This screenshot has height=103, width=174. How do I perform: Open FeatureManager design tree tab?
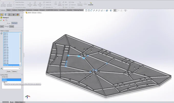pyautogui.click(x=2, y=15)
